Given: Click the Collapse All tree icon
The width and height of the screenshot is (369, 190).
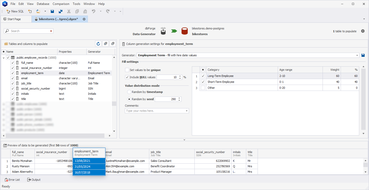Looking at the screenshot, I should pyautogui.click(x=112, y=44).
